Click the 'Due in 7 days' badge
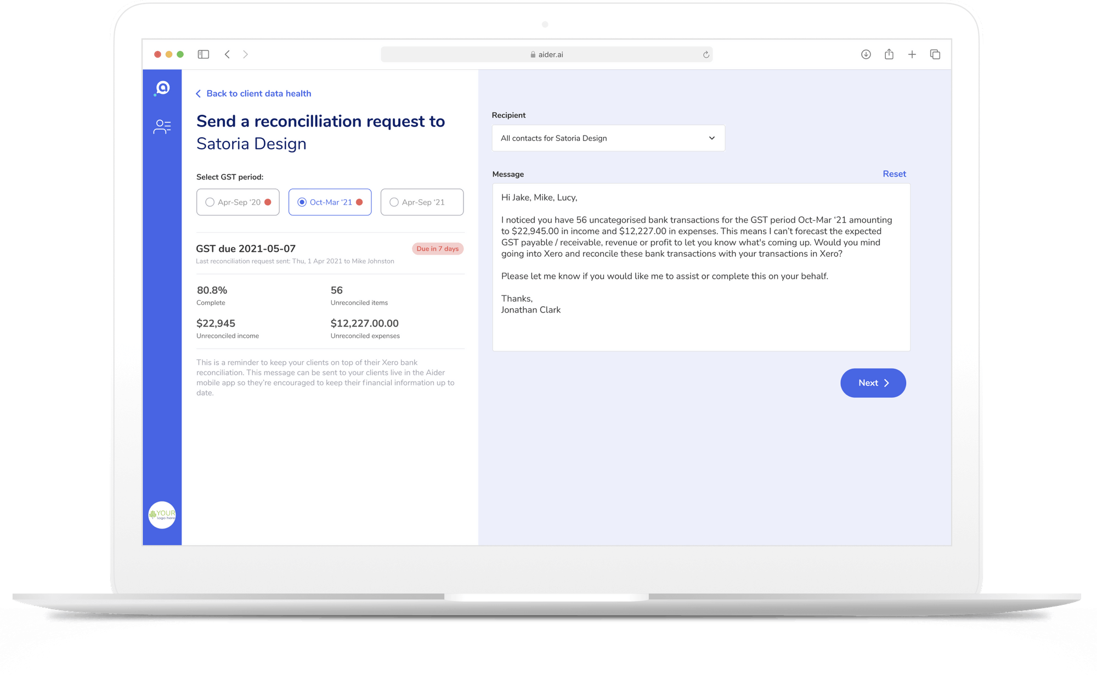The height and width of the screenshot is (675, 1097). pyautogui.click(x=437, y=248)
